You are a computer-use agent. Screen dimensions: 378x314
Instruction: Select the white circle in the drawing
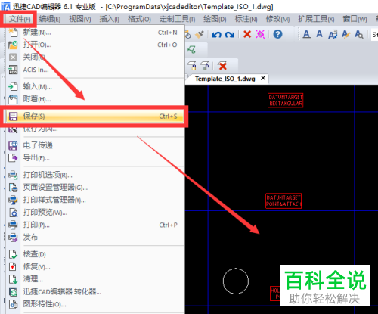pyautogui.click(x=236, y=281)
